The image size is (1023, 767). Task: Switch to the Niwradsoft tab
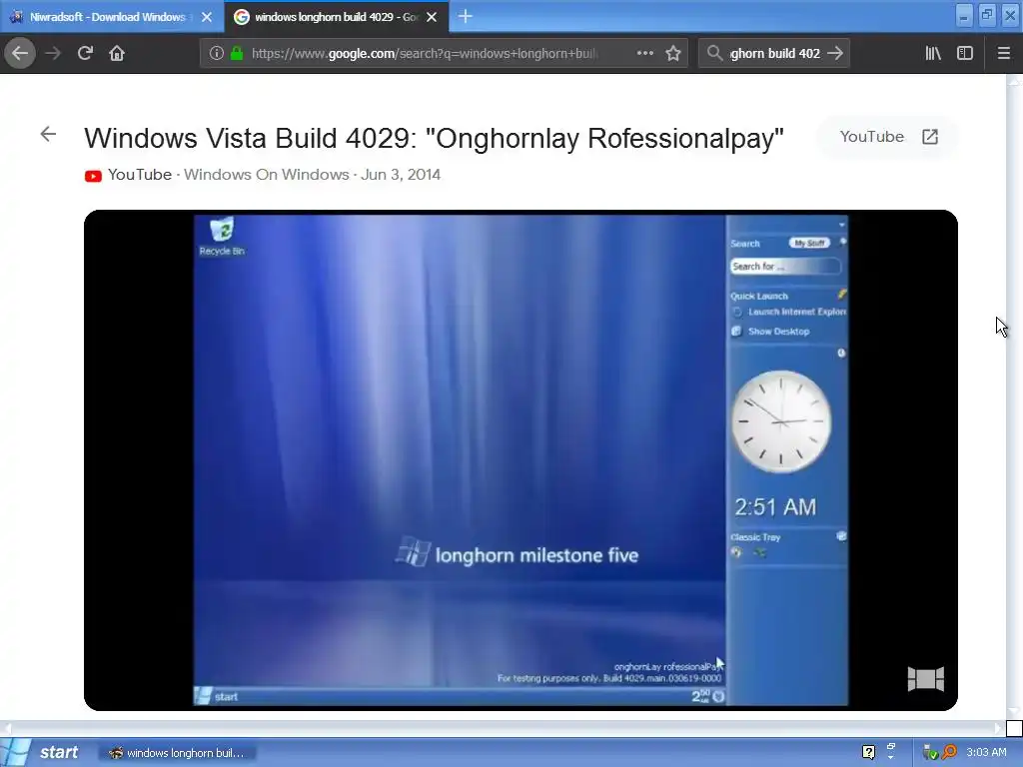(108, 17)
